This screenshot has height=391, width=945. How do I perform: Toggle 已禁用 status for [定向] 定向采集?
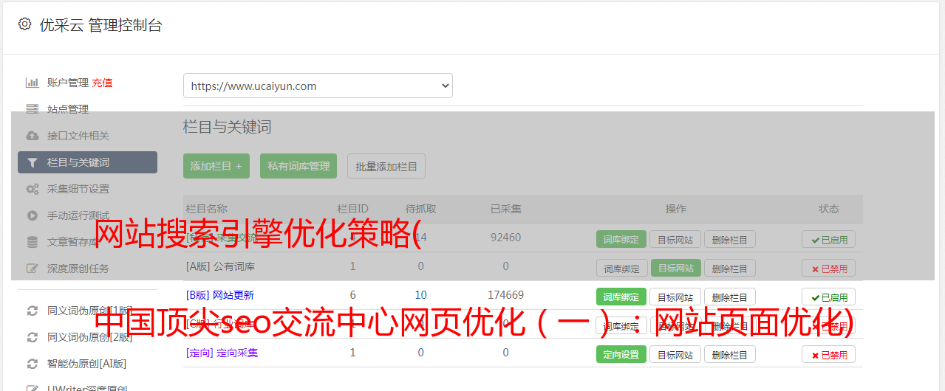tap(828, 354)
